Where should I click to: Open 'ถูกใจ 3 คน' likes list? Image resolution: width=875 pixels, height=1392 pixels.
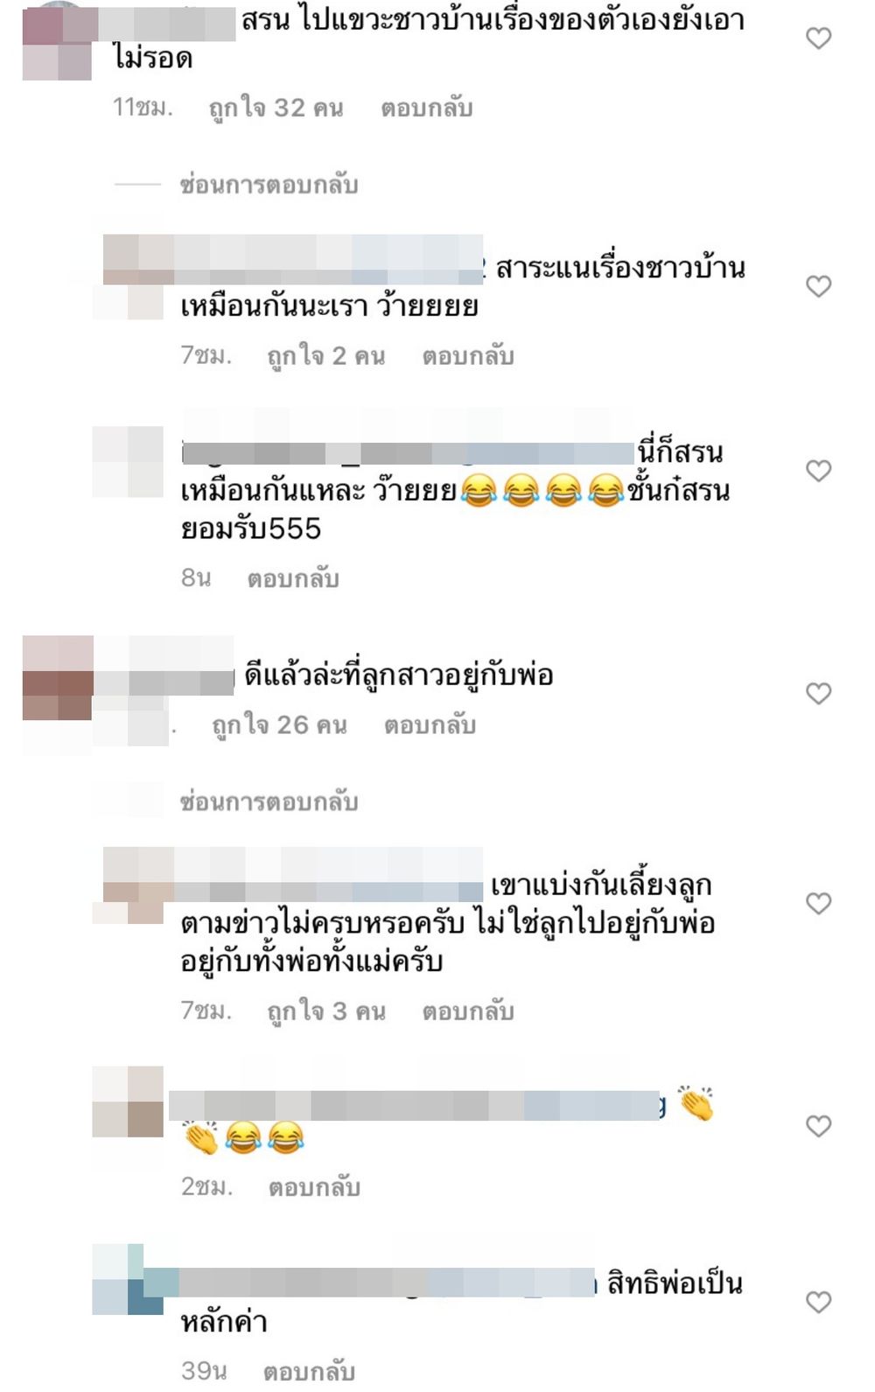tap(326, 1011)
